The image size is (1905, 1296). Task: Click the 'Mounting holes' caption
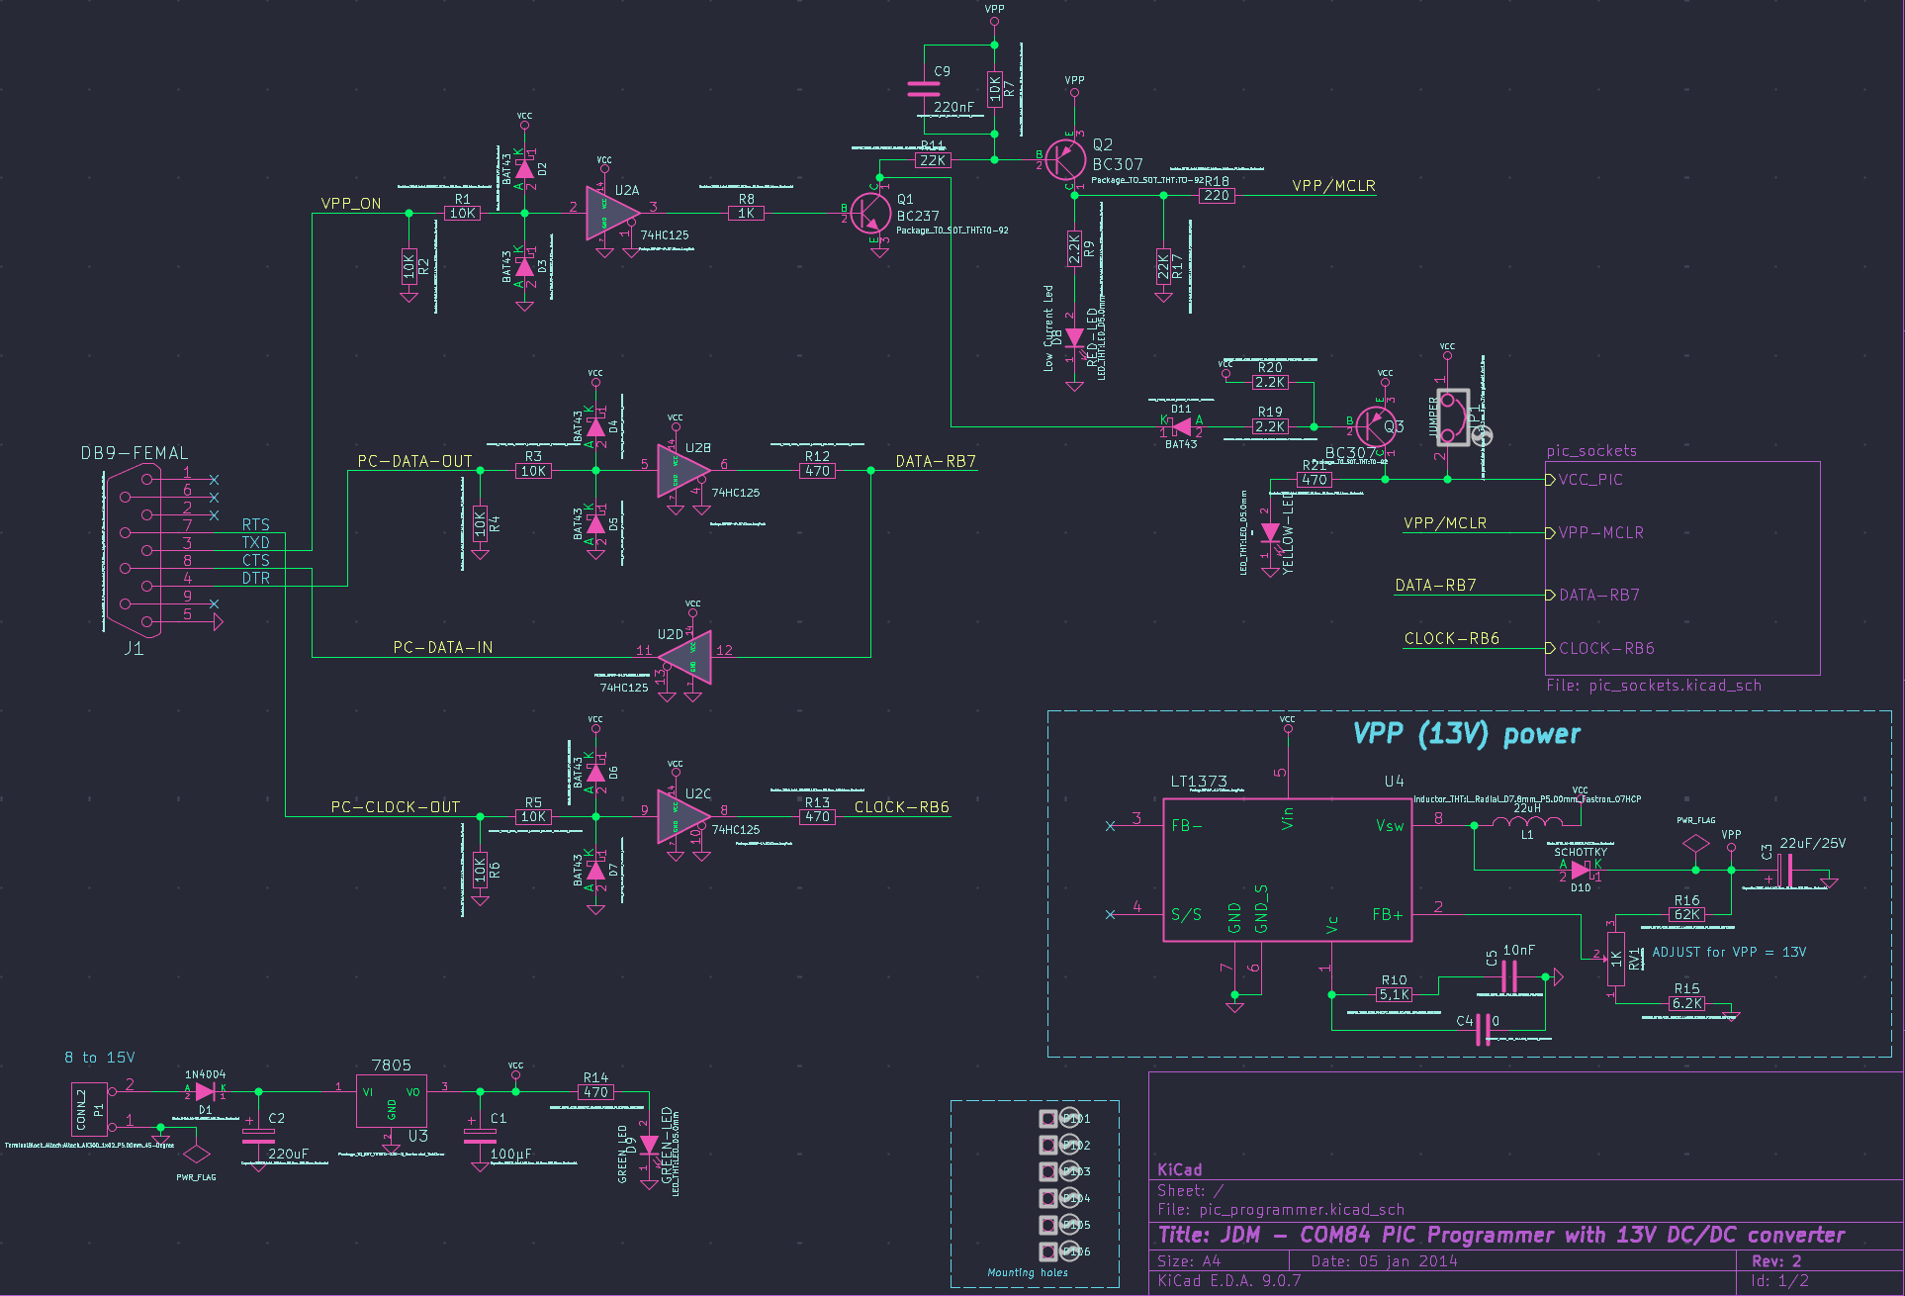point(1028,1272)
